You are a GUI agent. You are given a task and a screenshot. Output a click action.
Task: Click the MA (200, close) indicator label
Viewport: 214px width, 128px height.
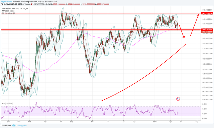click(8, 11)
